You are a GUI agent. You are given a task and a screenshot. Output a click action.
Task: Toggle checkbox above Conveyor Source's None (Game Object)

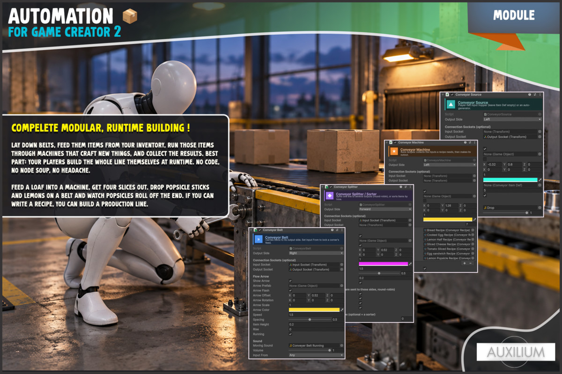[x=485, y=149]
